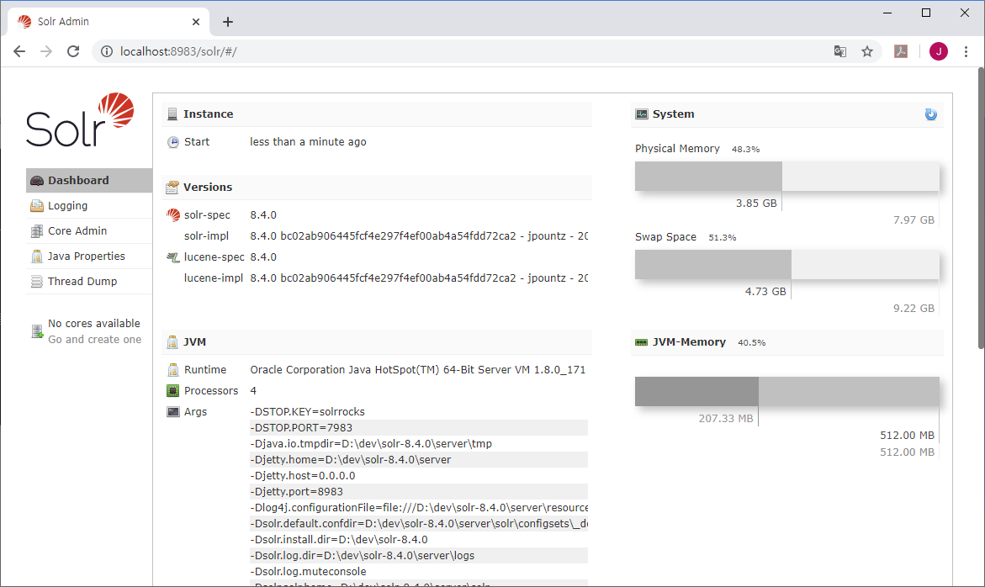Click the 207.33 MB JVM memory value

click(726, 419)
